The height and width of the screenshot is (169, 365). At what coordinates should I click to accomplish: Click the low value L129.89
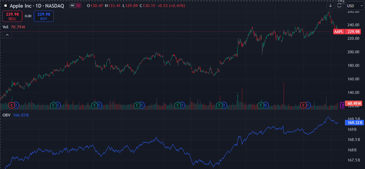[x=130, y=5]
